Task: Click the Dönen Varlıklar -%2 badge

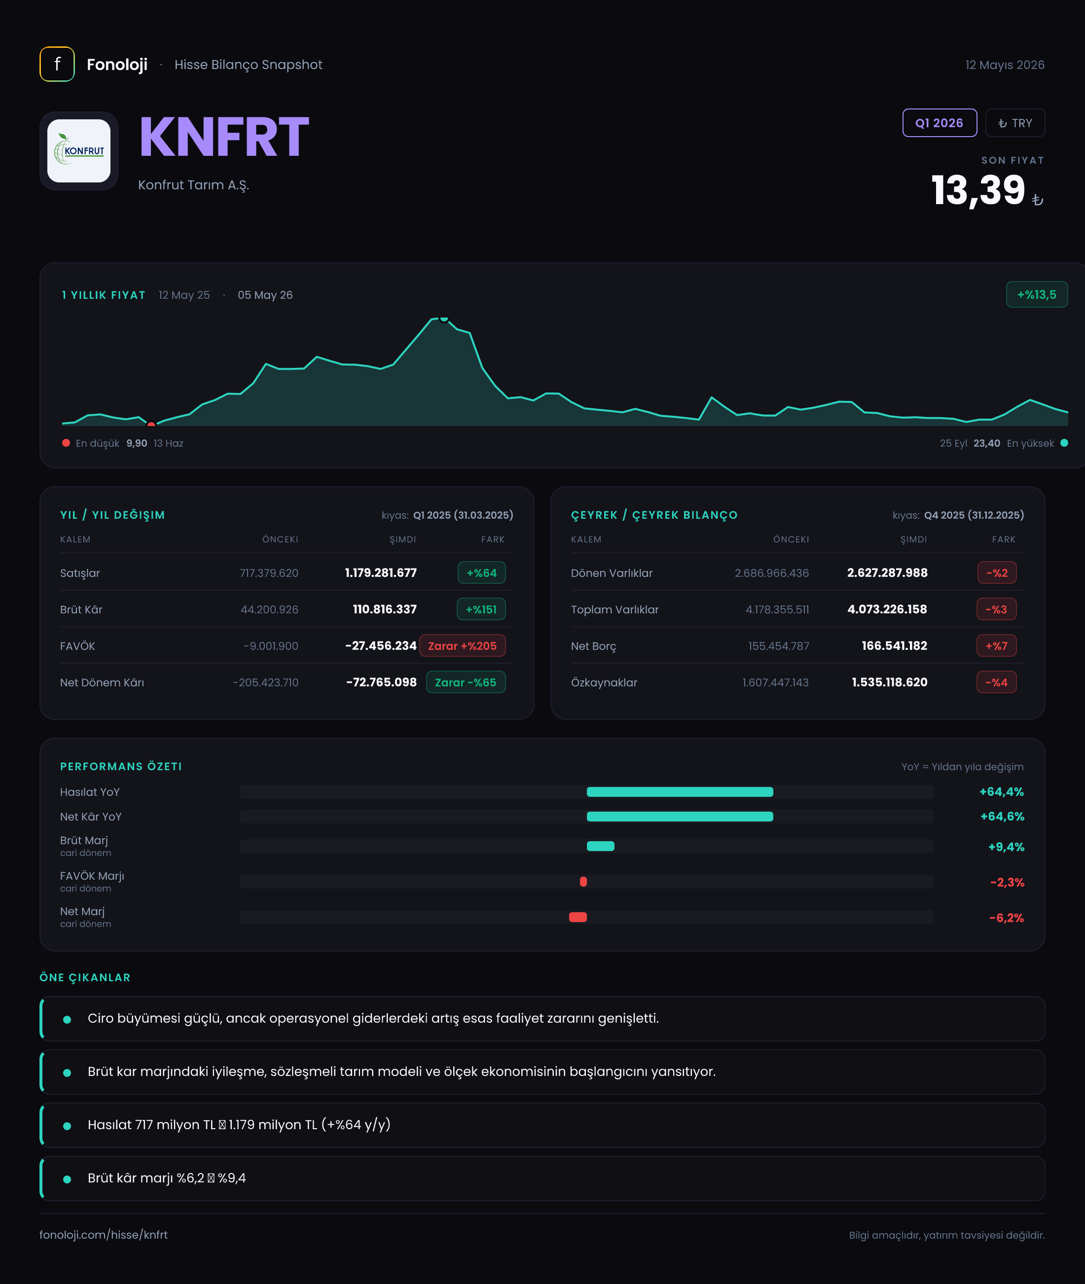Action: (997, 572)
